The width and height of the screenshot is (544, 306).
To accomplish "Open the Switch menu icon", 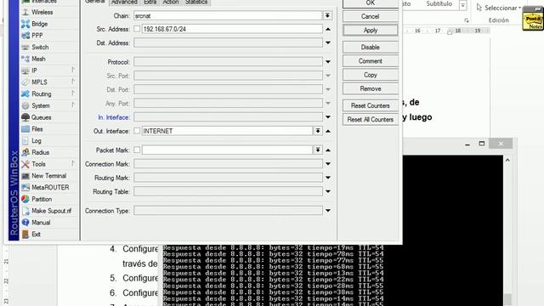I will coord(25,48).
